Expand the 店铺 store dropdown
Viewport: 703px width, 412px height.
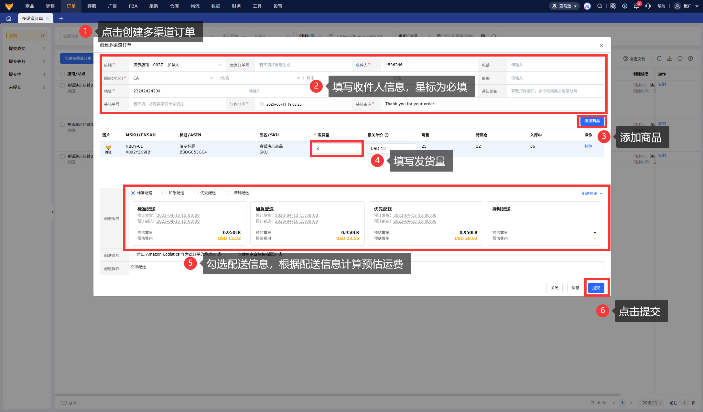(177, 65)
